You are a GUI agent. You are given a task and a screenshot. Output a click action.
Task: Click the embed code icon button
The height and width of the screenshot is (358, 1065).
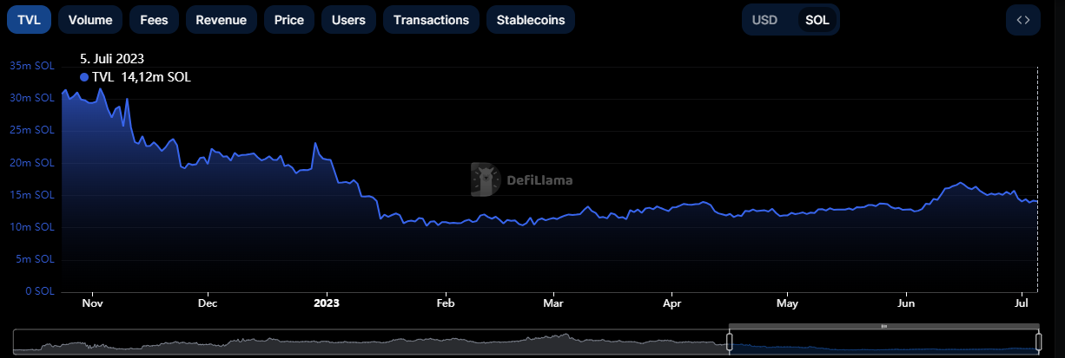tap(1022, 19)
